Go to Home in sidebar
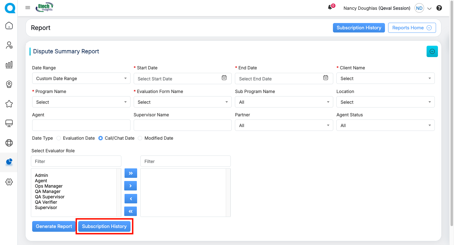 9,26
